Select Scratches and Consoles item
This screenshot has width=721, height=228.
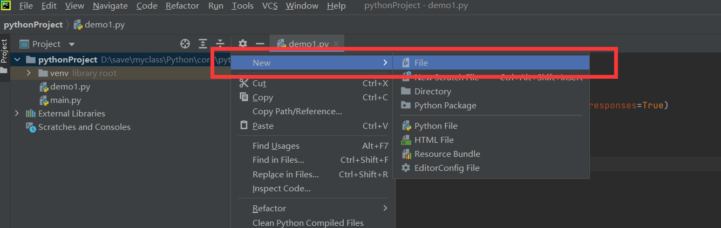click(x=84, y=127)
